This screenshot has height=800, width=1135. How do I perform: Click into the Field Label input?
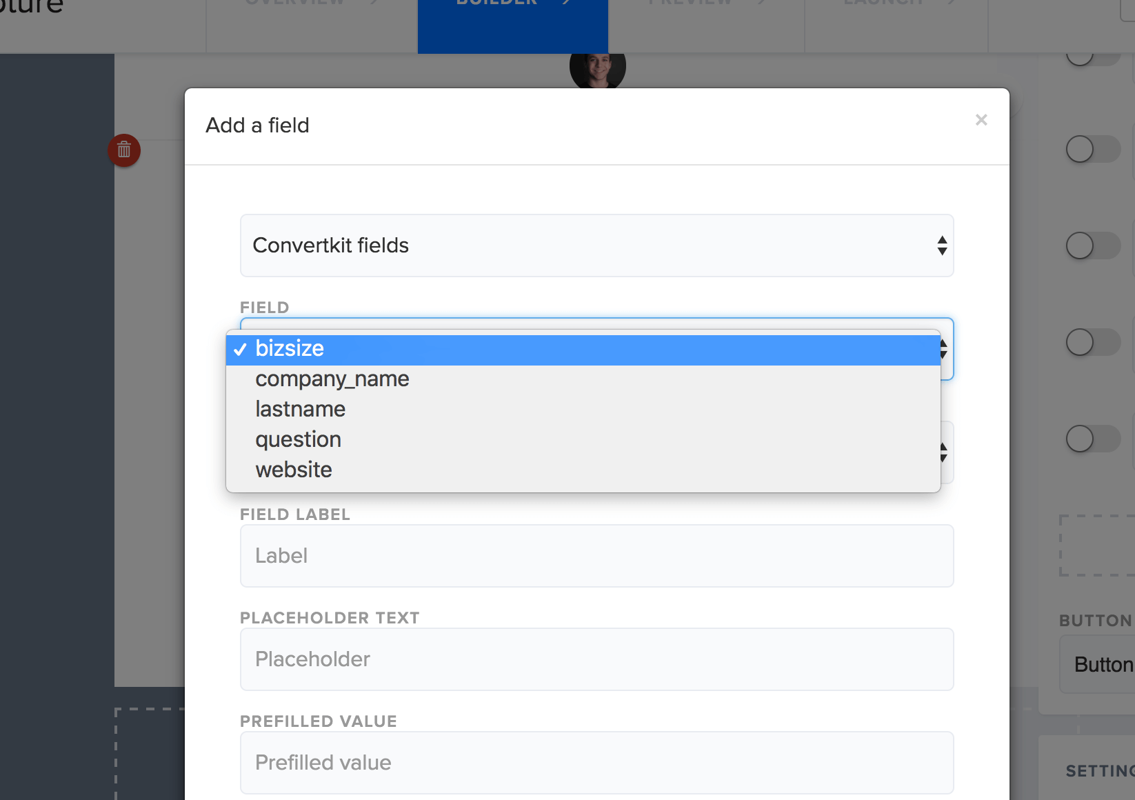597,556
